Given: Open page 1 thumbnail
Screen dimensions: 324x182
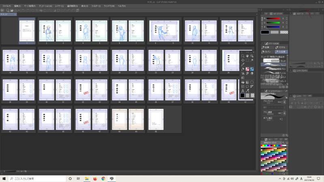Looking at the screenshot, I should point(27,31).
